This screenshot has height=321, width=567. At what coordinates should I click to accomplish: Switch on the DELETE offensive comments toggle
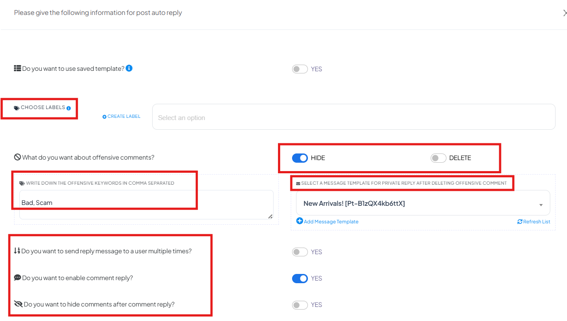point(439,158)
